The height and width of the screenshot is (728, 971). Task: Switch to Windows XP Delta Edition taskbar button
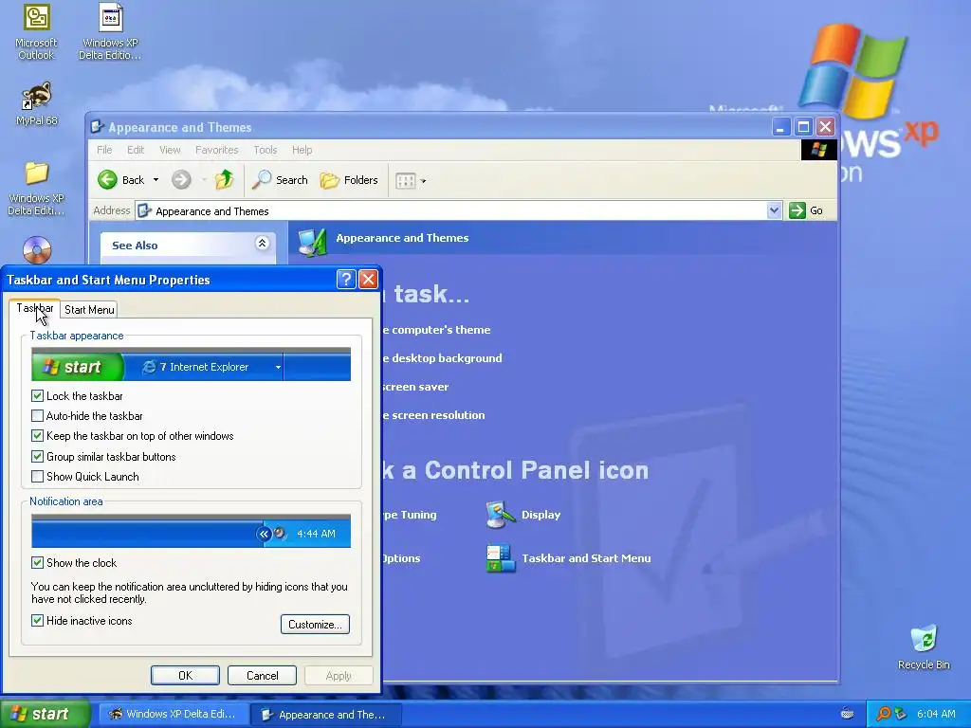(x=174, y=714)
